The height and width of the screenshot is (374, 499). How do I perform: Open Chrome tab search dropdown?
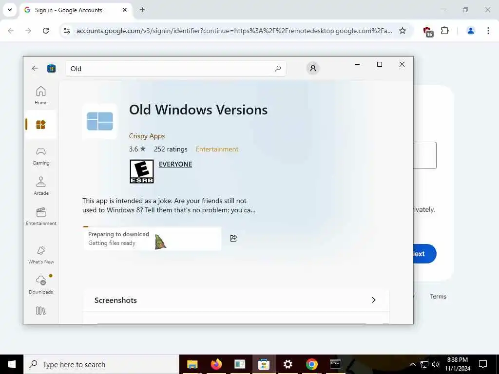click(10, 10)
